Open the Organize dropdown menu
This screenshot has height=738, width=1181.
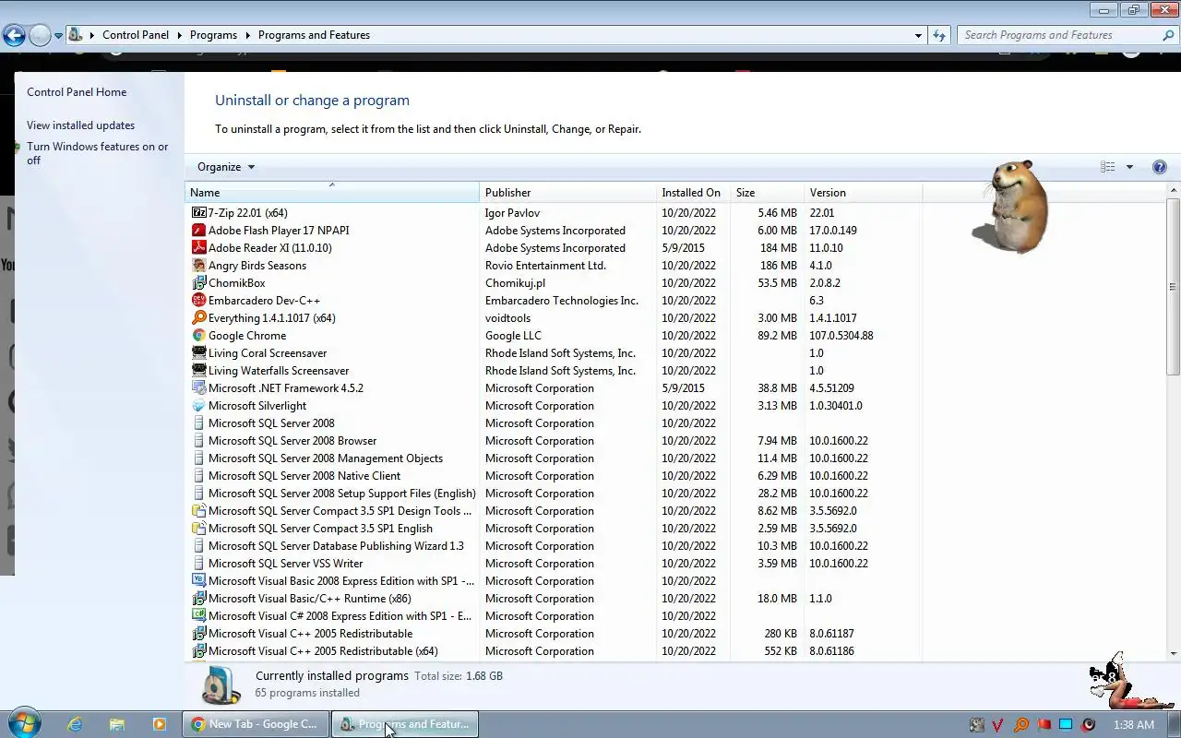[226, 167]
